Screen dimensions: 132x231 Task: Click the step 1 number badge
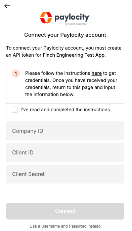[16, 74]
